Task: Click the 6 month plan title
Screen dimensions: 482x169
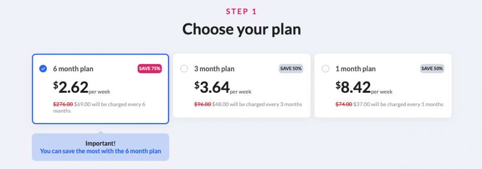Action: 73,69
